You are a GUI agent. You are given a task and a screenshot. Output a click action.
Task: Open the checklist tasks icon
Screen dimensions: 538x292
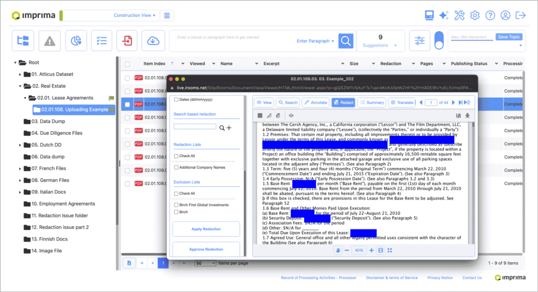tap(101, 40)
